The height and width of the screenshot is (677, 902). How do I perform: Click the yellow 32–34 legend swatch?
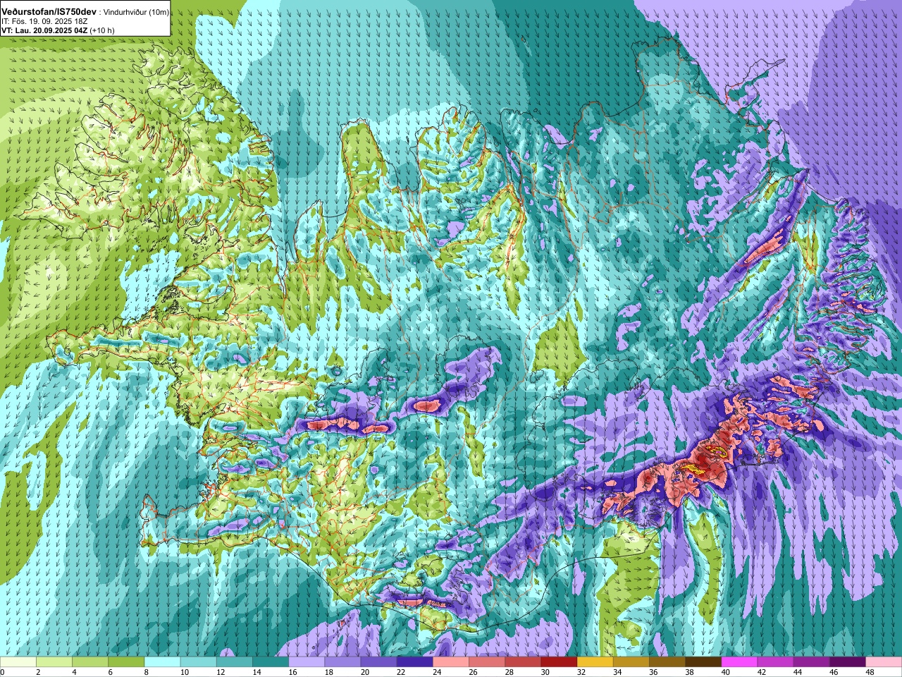pyautogui.click(x=595, y=662)
